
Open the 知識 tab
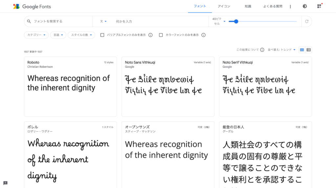(x=248, y=6)
